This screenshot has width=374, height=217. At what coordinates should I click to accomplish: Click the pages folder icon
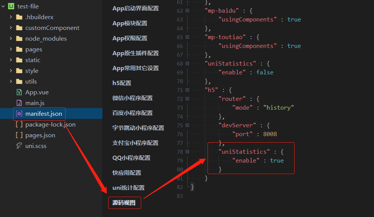[19, 49]
